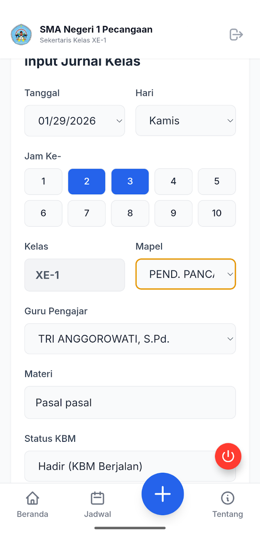Viewport: 260px width, 536px height.
Task: Tap the blue plus add button
Action: [163, 494]
